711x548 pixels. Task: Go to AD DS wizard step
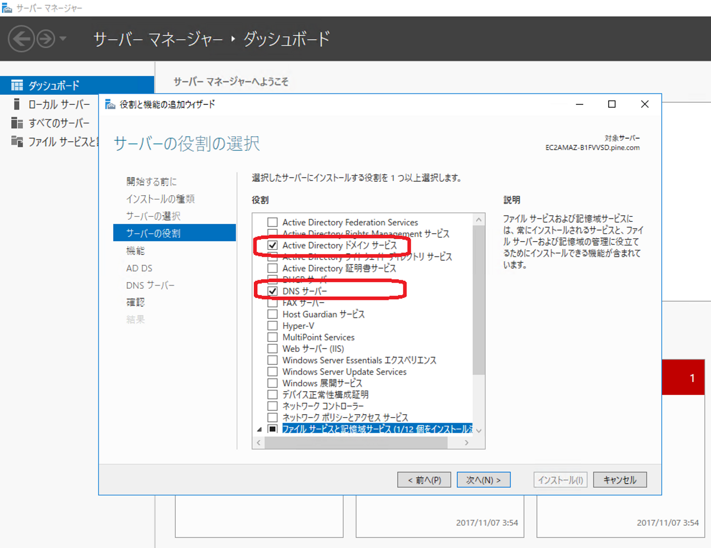pos(139,268)
